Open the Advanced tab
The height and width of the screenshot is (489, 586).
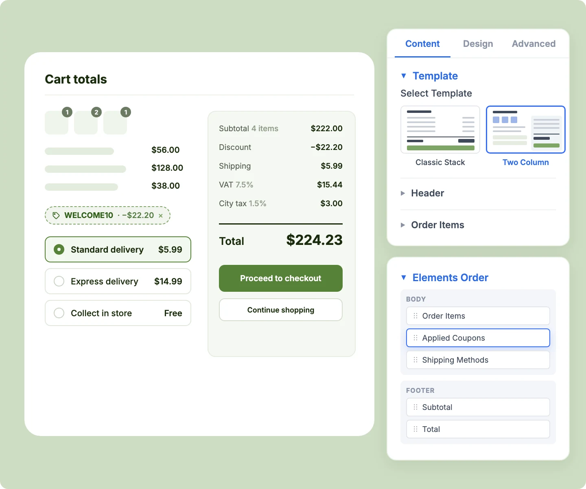click(534, 44)
